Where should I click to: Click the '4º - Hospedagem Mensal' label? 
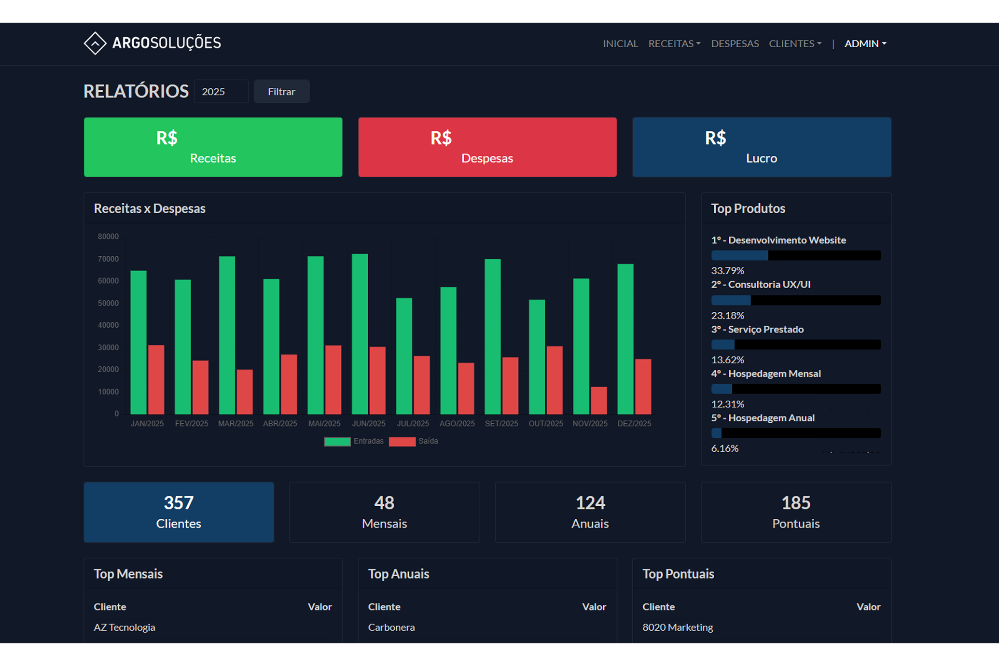766,374
